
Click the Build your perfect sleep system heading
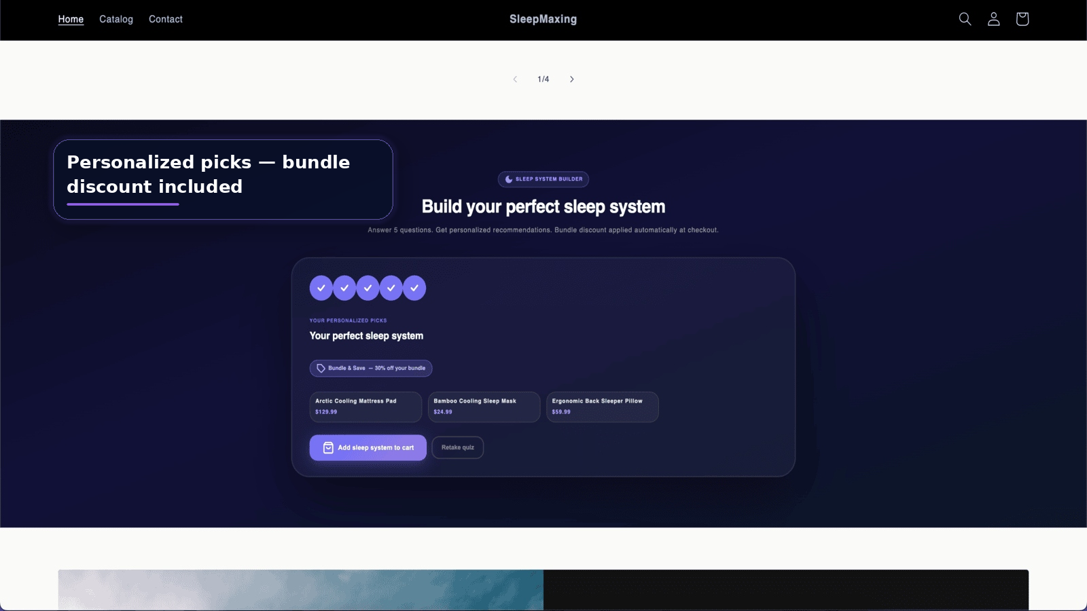(543, 206)
